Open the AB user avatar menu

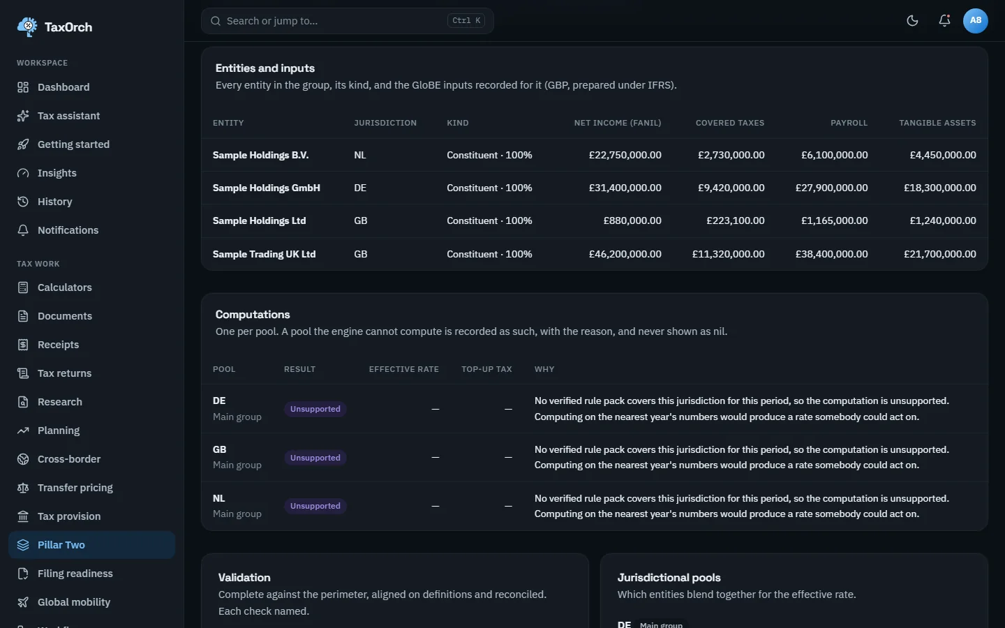click(x=976, y=21)
